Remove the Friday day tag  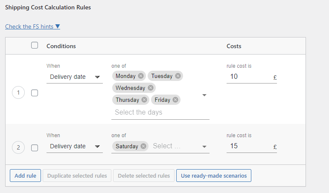[175, 100]
